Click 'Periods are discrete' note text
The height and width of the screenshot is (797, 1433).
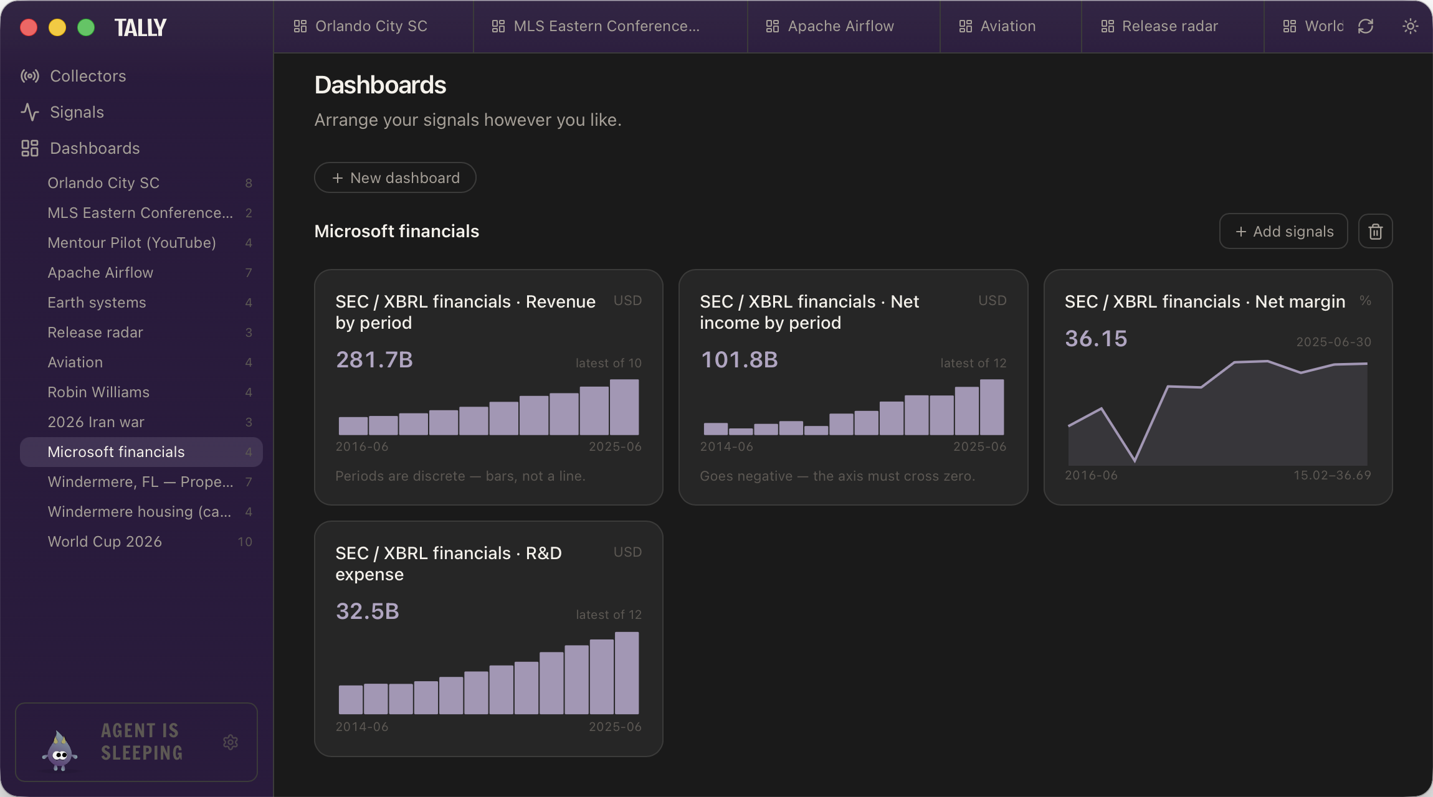click(460, 476)
